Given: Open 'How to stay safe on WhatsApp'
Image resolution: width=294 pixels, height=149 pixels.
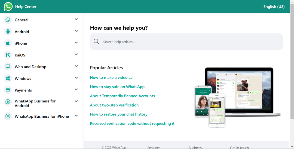Looking at the screenshot, I should 117,87.
